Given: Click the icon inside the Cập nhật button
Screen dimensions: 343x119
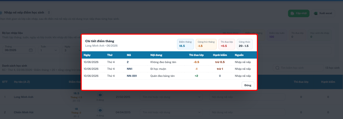Looking at the screenshot, I should coord(292,13).
